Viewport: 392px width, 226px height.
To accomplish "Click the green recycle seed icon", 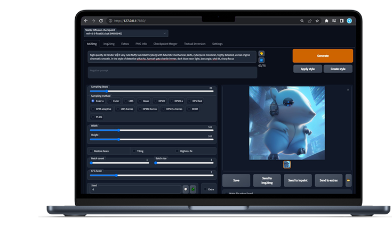I will (193, 189).
